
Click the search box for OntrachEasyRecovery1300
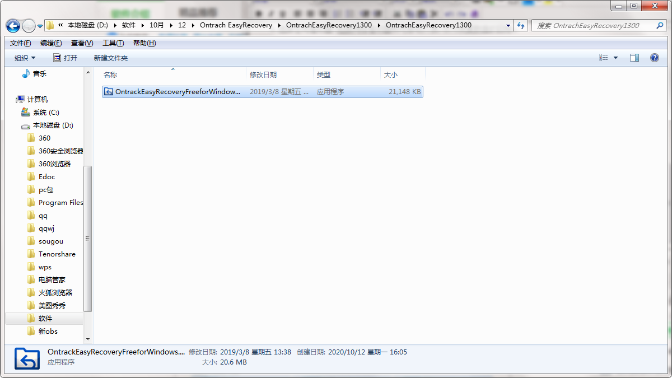(598, 25)
